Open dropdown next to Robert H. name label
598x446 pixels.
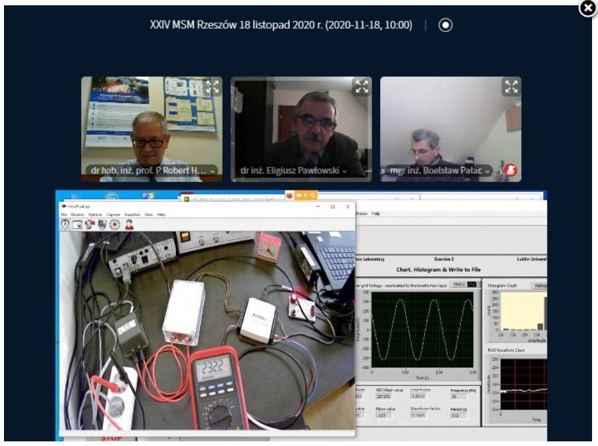pos(212,171)
